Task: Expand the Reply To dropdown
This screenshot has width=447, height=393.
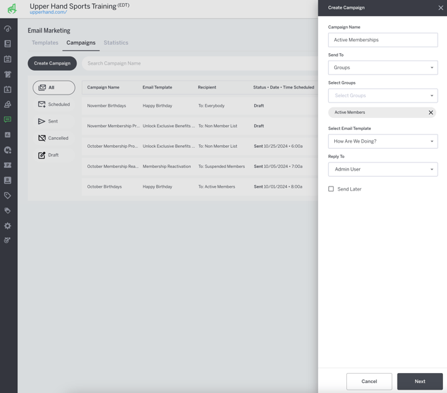Action: pyautogui.click(x=382, y=169)
